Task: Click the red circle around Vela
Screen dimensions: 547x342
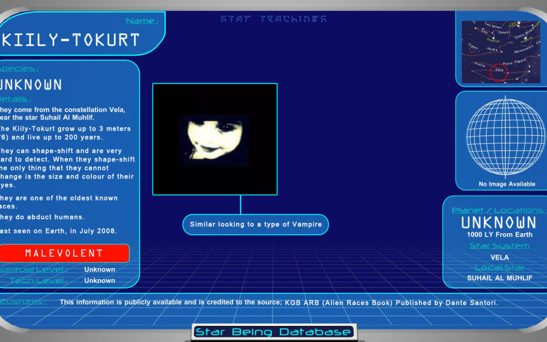Action: coord(498,71)
